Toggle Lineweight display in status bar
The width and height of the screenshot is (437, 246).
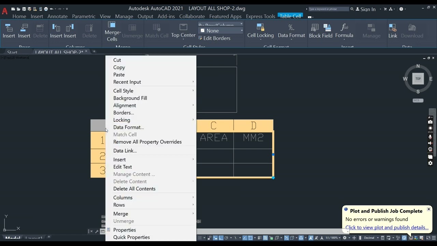(x=259, y=237)
